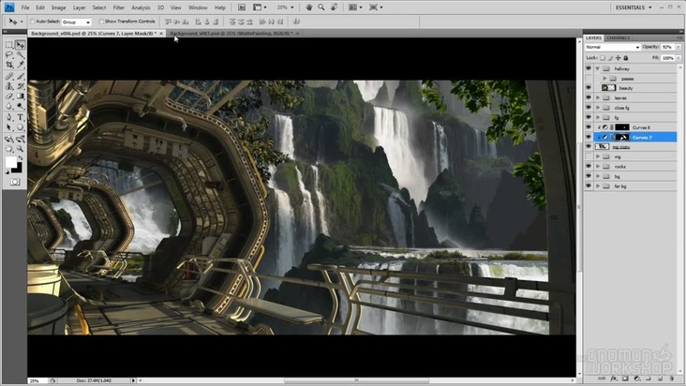Select the Lasso tool
Screen dimensions: 686x386
9,54
